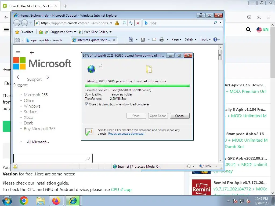Click the EN language selector
The height and width of the screenshot is (206, 275).
coord(262,30)
